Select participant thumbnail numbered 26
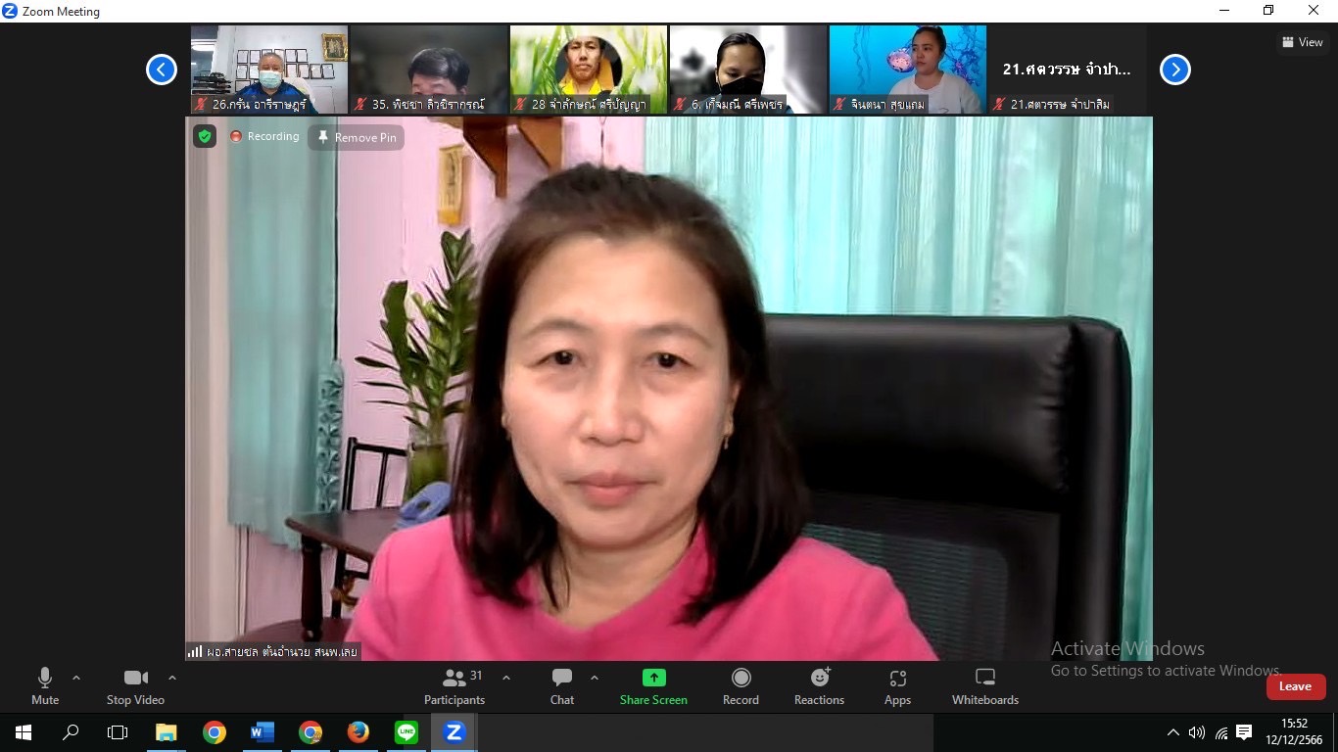This screenshot has height=752, width=1338. [x=269, y=70]
